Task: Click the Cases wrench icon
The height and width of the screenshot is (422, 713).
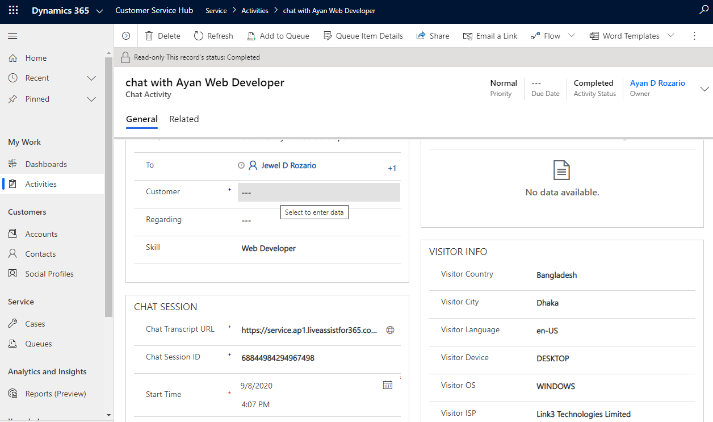Action: (13, 324)
